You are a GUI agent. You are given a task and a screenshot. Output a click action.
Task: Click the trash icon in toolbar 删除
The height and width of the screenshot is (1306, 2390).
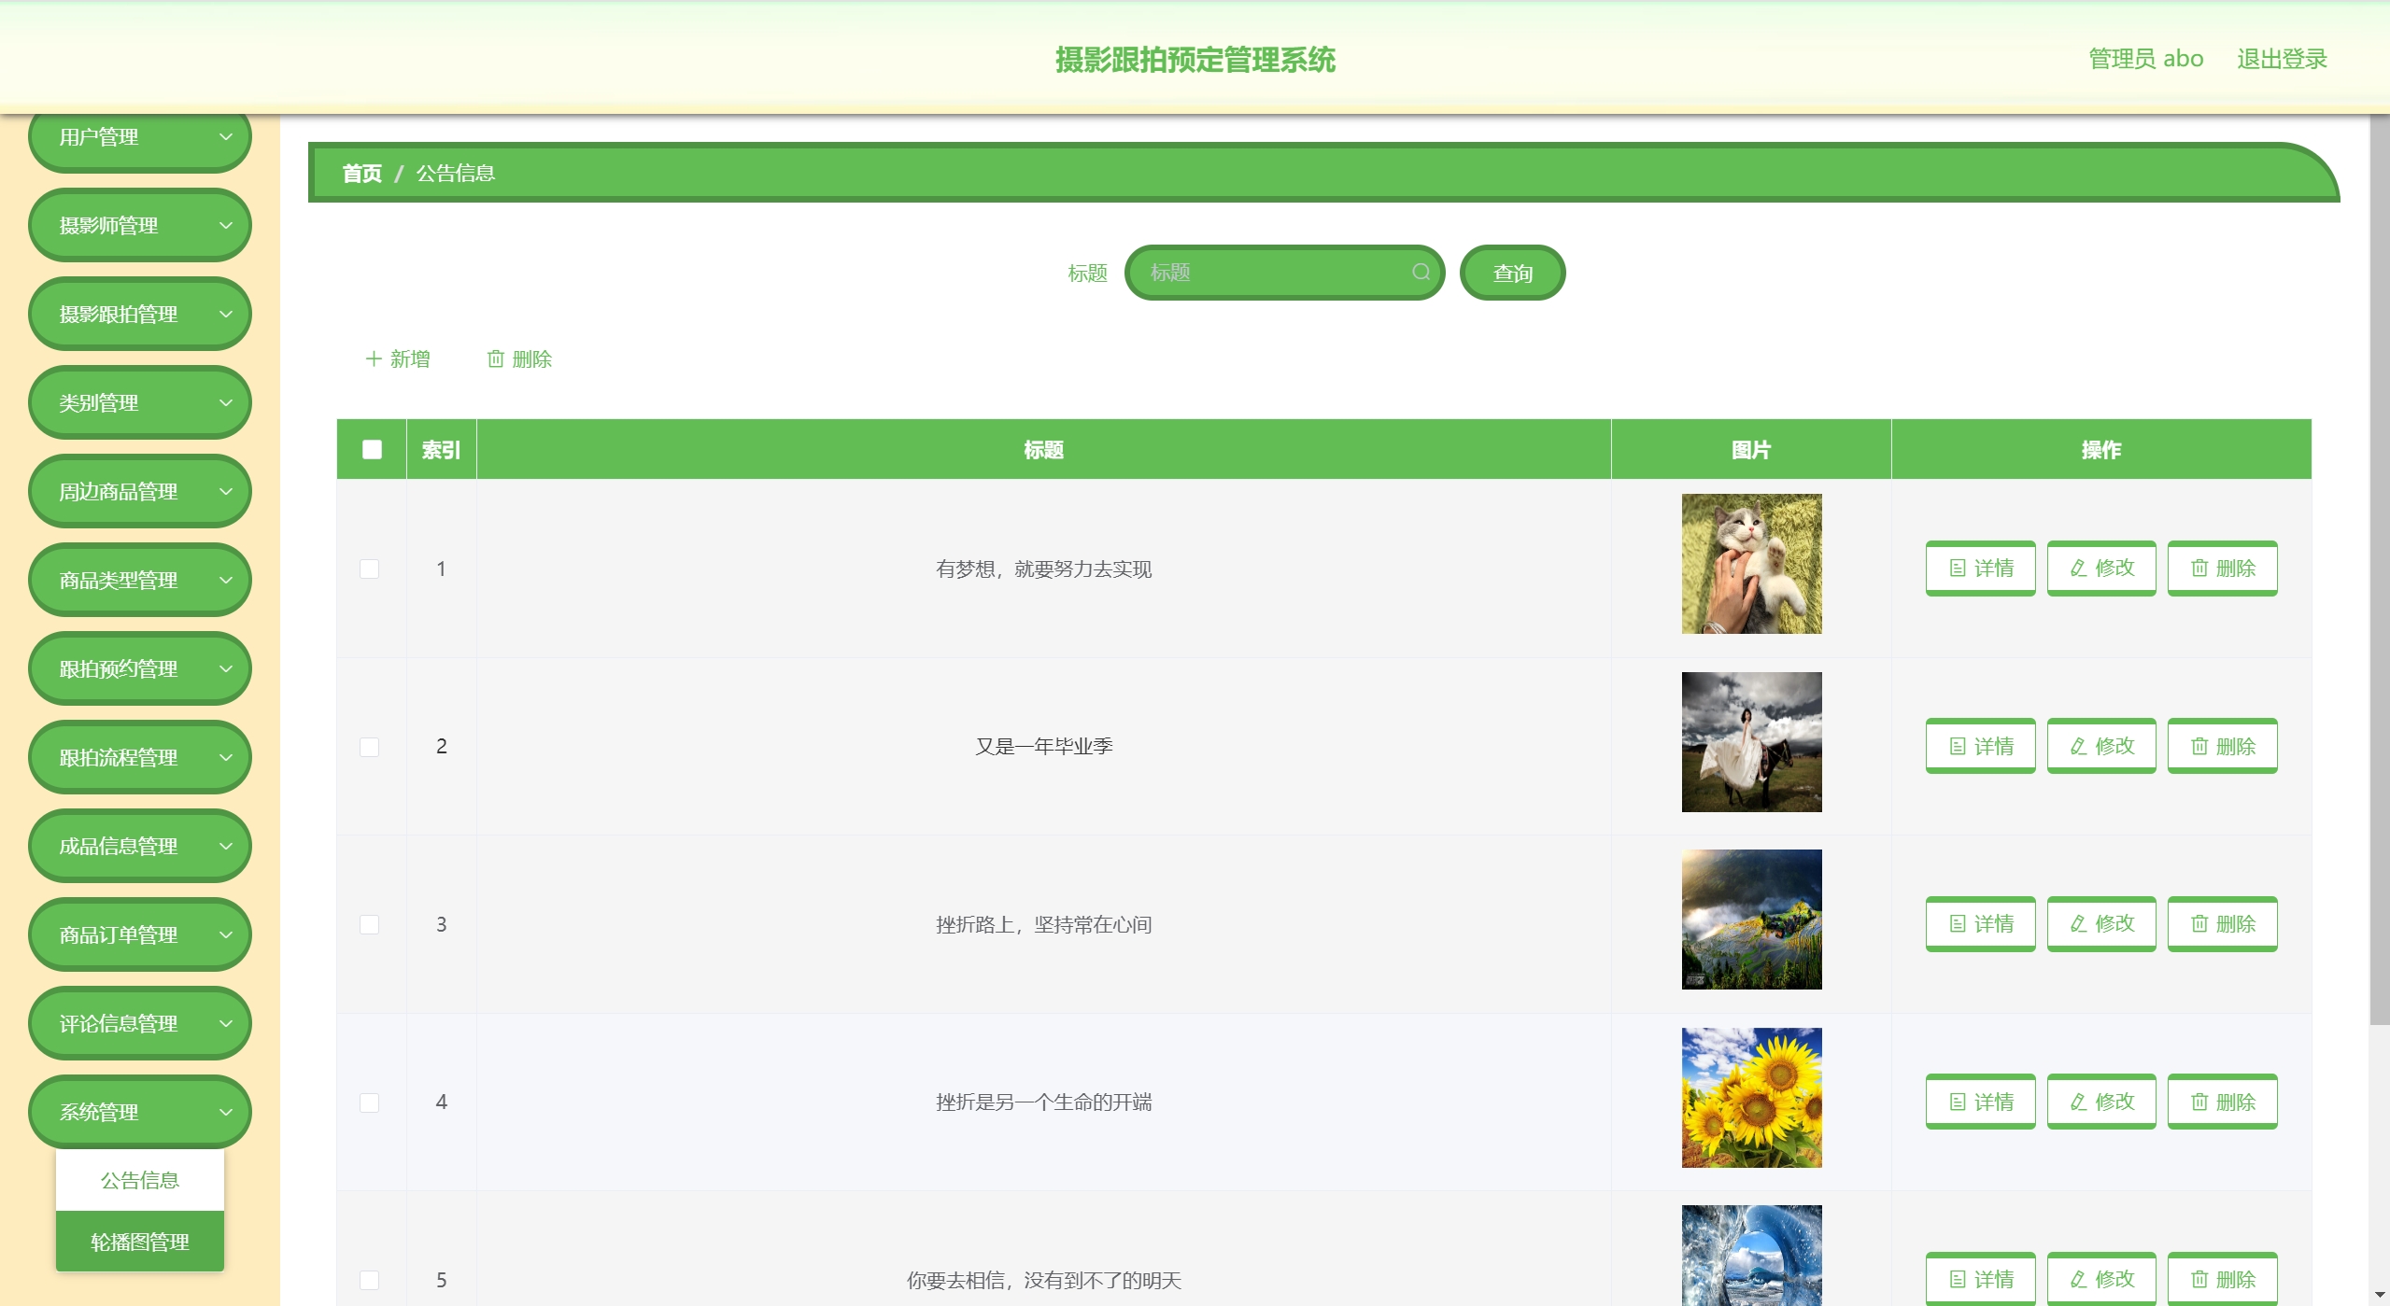496,358
